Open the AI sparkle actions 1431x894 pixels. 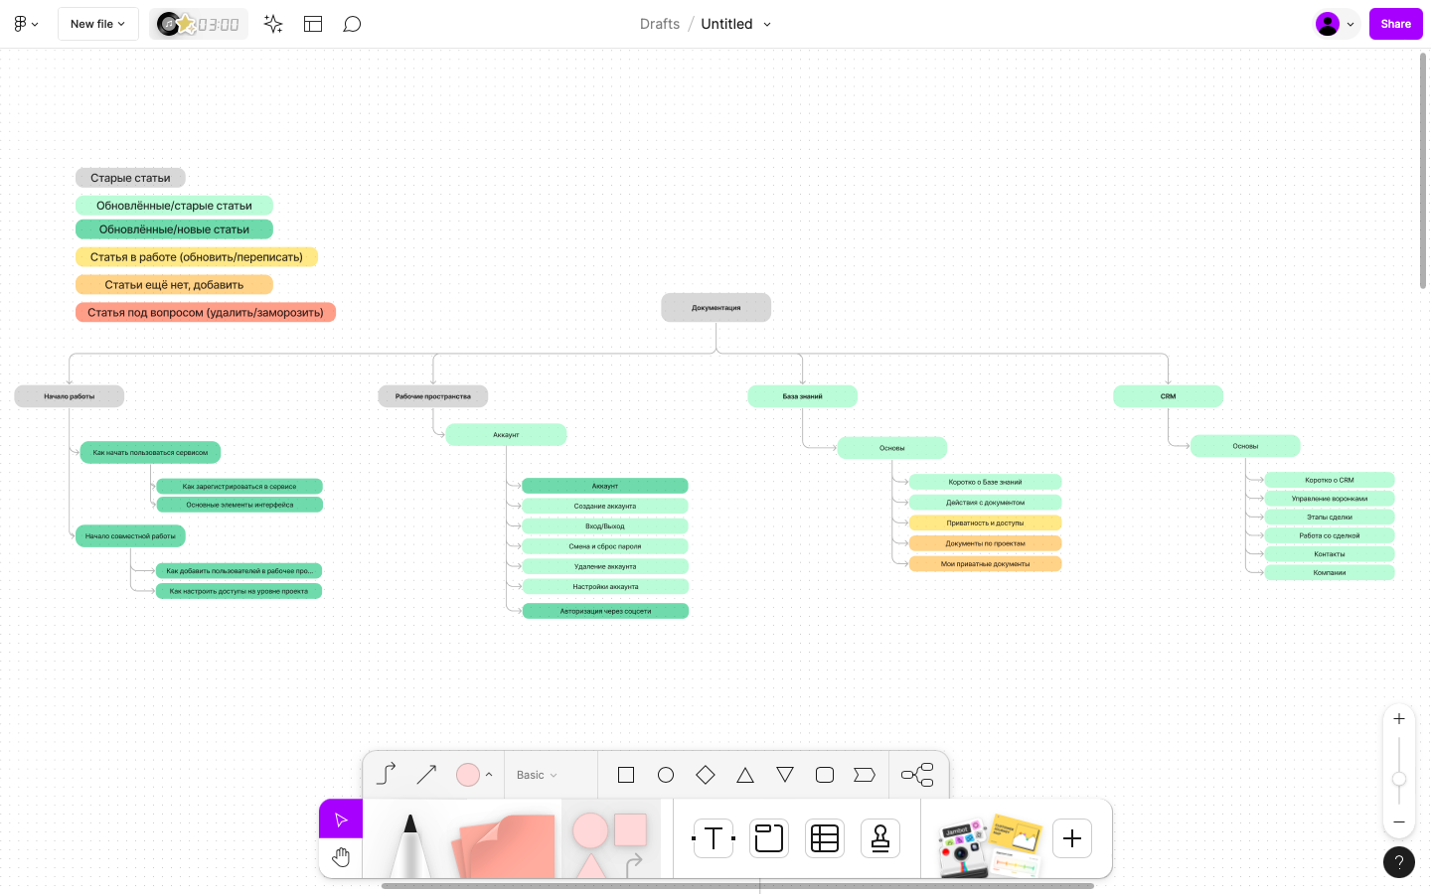(273, 24)
